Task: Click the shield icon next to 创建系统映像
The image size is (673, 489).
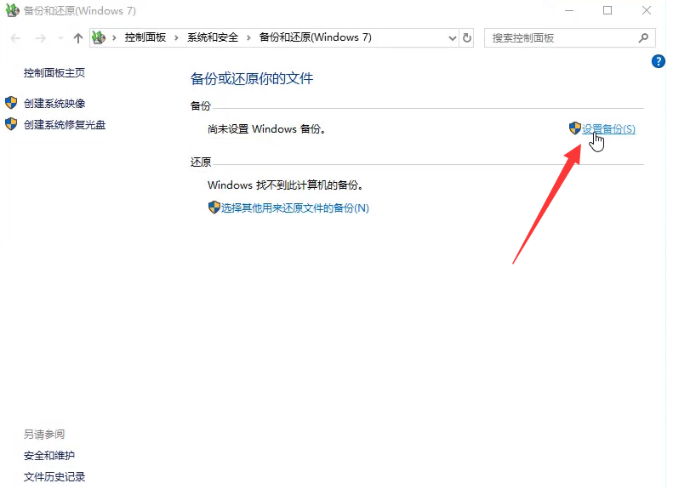Action: [x=11, y=103]
